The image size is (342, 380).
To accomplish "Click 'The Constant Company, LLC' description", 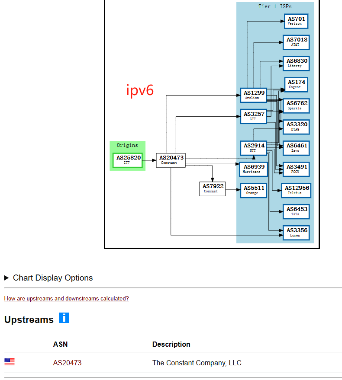I will click(x=197, y=363).
